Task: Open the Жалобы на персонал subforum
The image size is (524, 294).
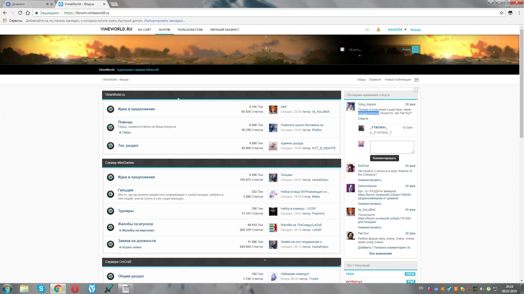Action: [x=138, y=230]
